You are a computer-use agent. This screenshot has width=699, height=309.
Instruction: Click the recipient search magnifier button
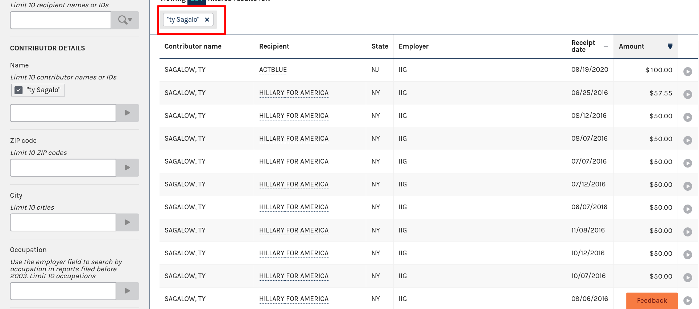coord(125,20)
